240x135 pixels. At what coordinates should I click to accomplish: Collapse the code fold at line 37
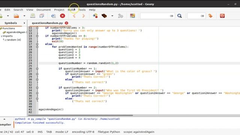37,99
